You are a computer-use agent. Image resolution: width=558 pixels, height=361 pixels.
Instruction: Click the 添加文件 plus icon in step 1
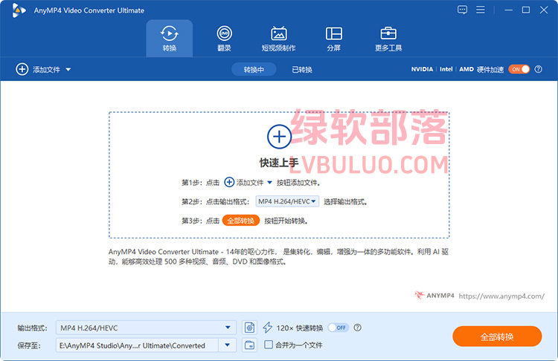pyautogui.click(x=229, y=182)
